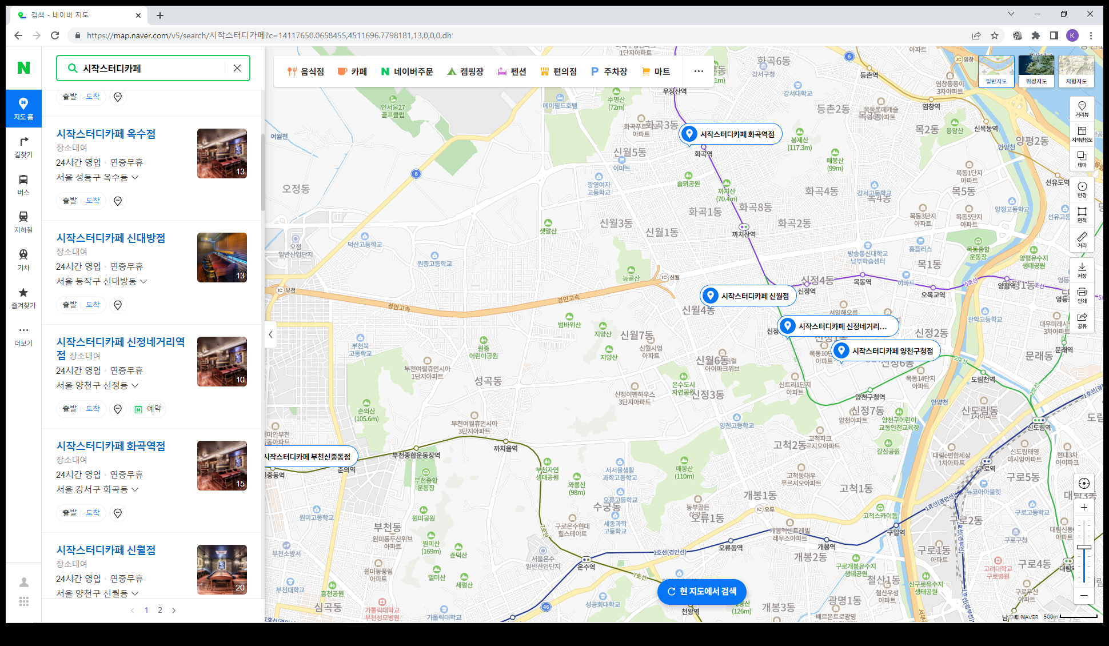The width and height of the screenshot is (1109, 646).
Task: Click 양천구청점 marker on the map
Action: [x=885, y=350]
